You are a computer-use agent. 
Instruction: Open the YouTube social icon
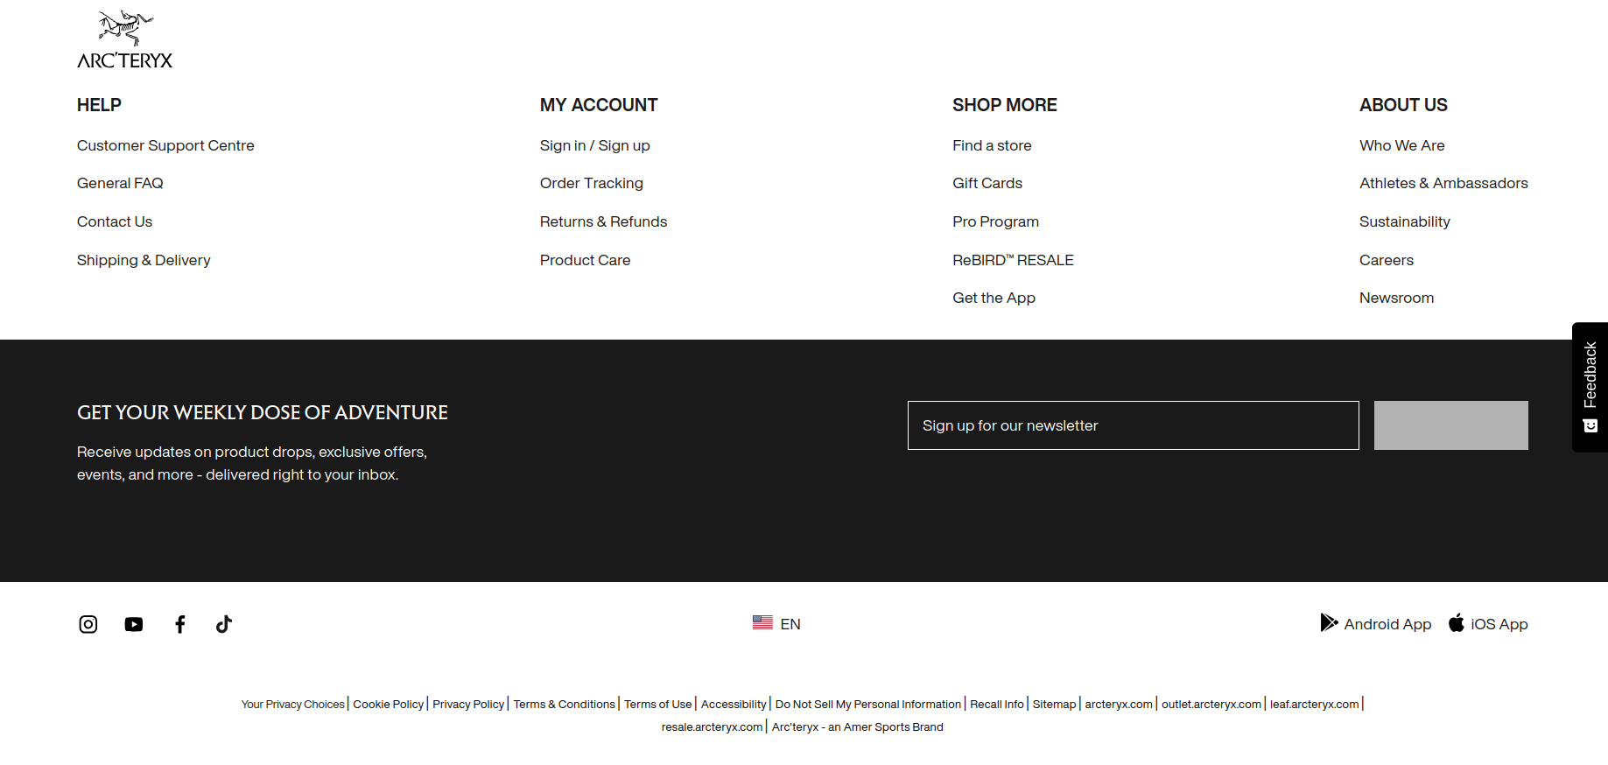134,624
